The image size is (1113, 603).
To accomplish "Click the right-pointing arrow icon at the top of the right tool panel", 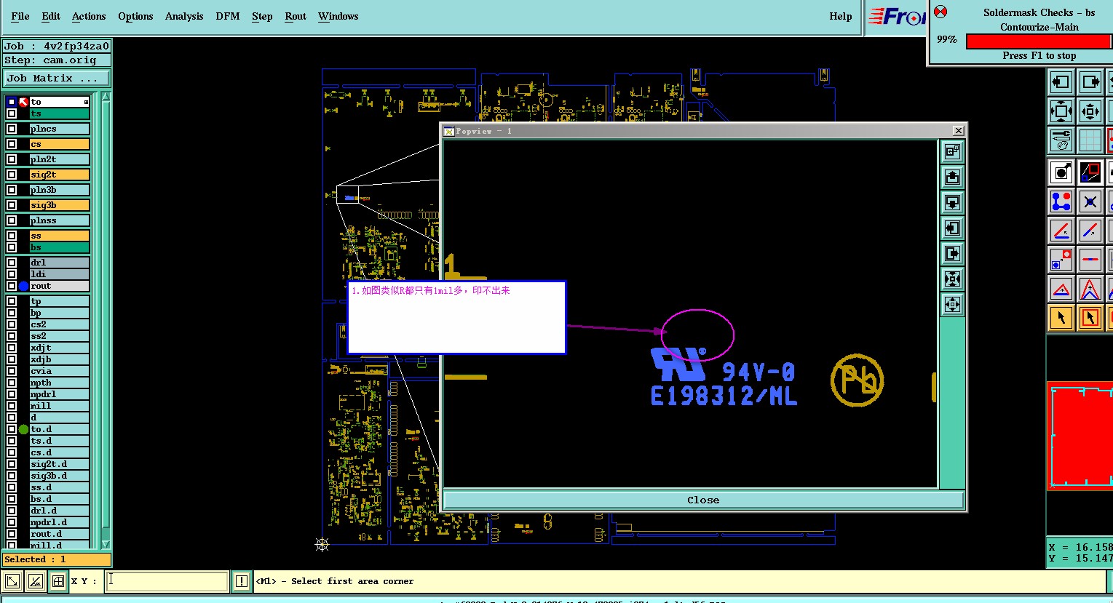I will (1090, 82).
